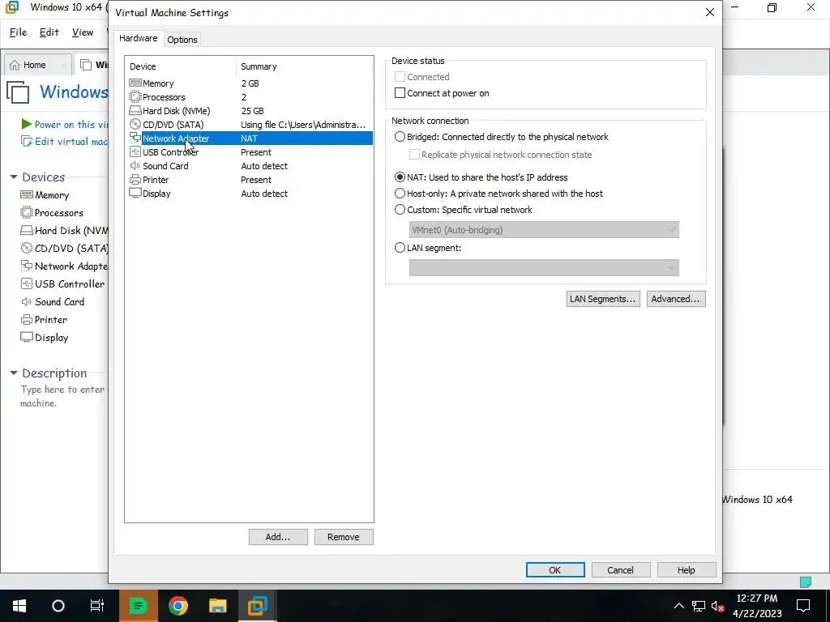Collapse the Devices section in the background window

coord(14,177)
